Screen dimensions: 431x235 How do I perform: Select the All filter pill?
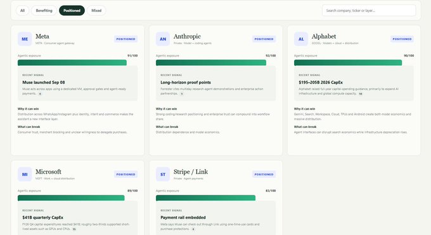click(23, 10)
